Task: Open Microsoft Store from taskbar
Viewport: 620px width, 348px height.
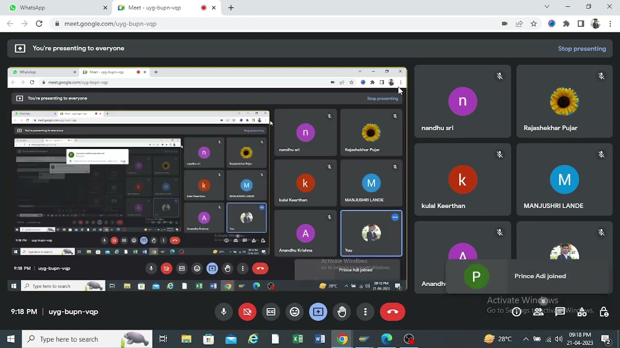Action: [x=208, y=339]
